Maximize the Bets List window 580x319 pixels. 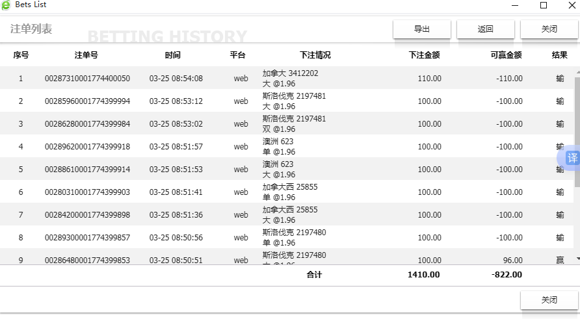pos(544,5)
